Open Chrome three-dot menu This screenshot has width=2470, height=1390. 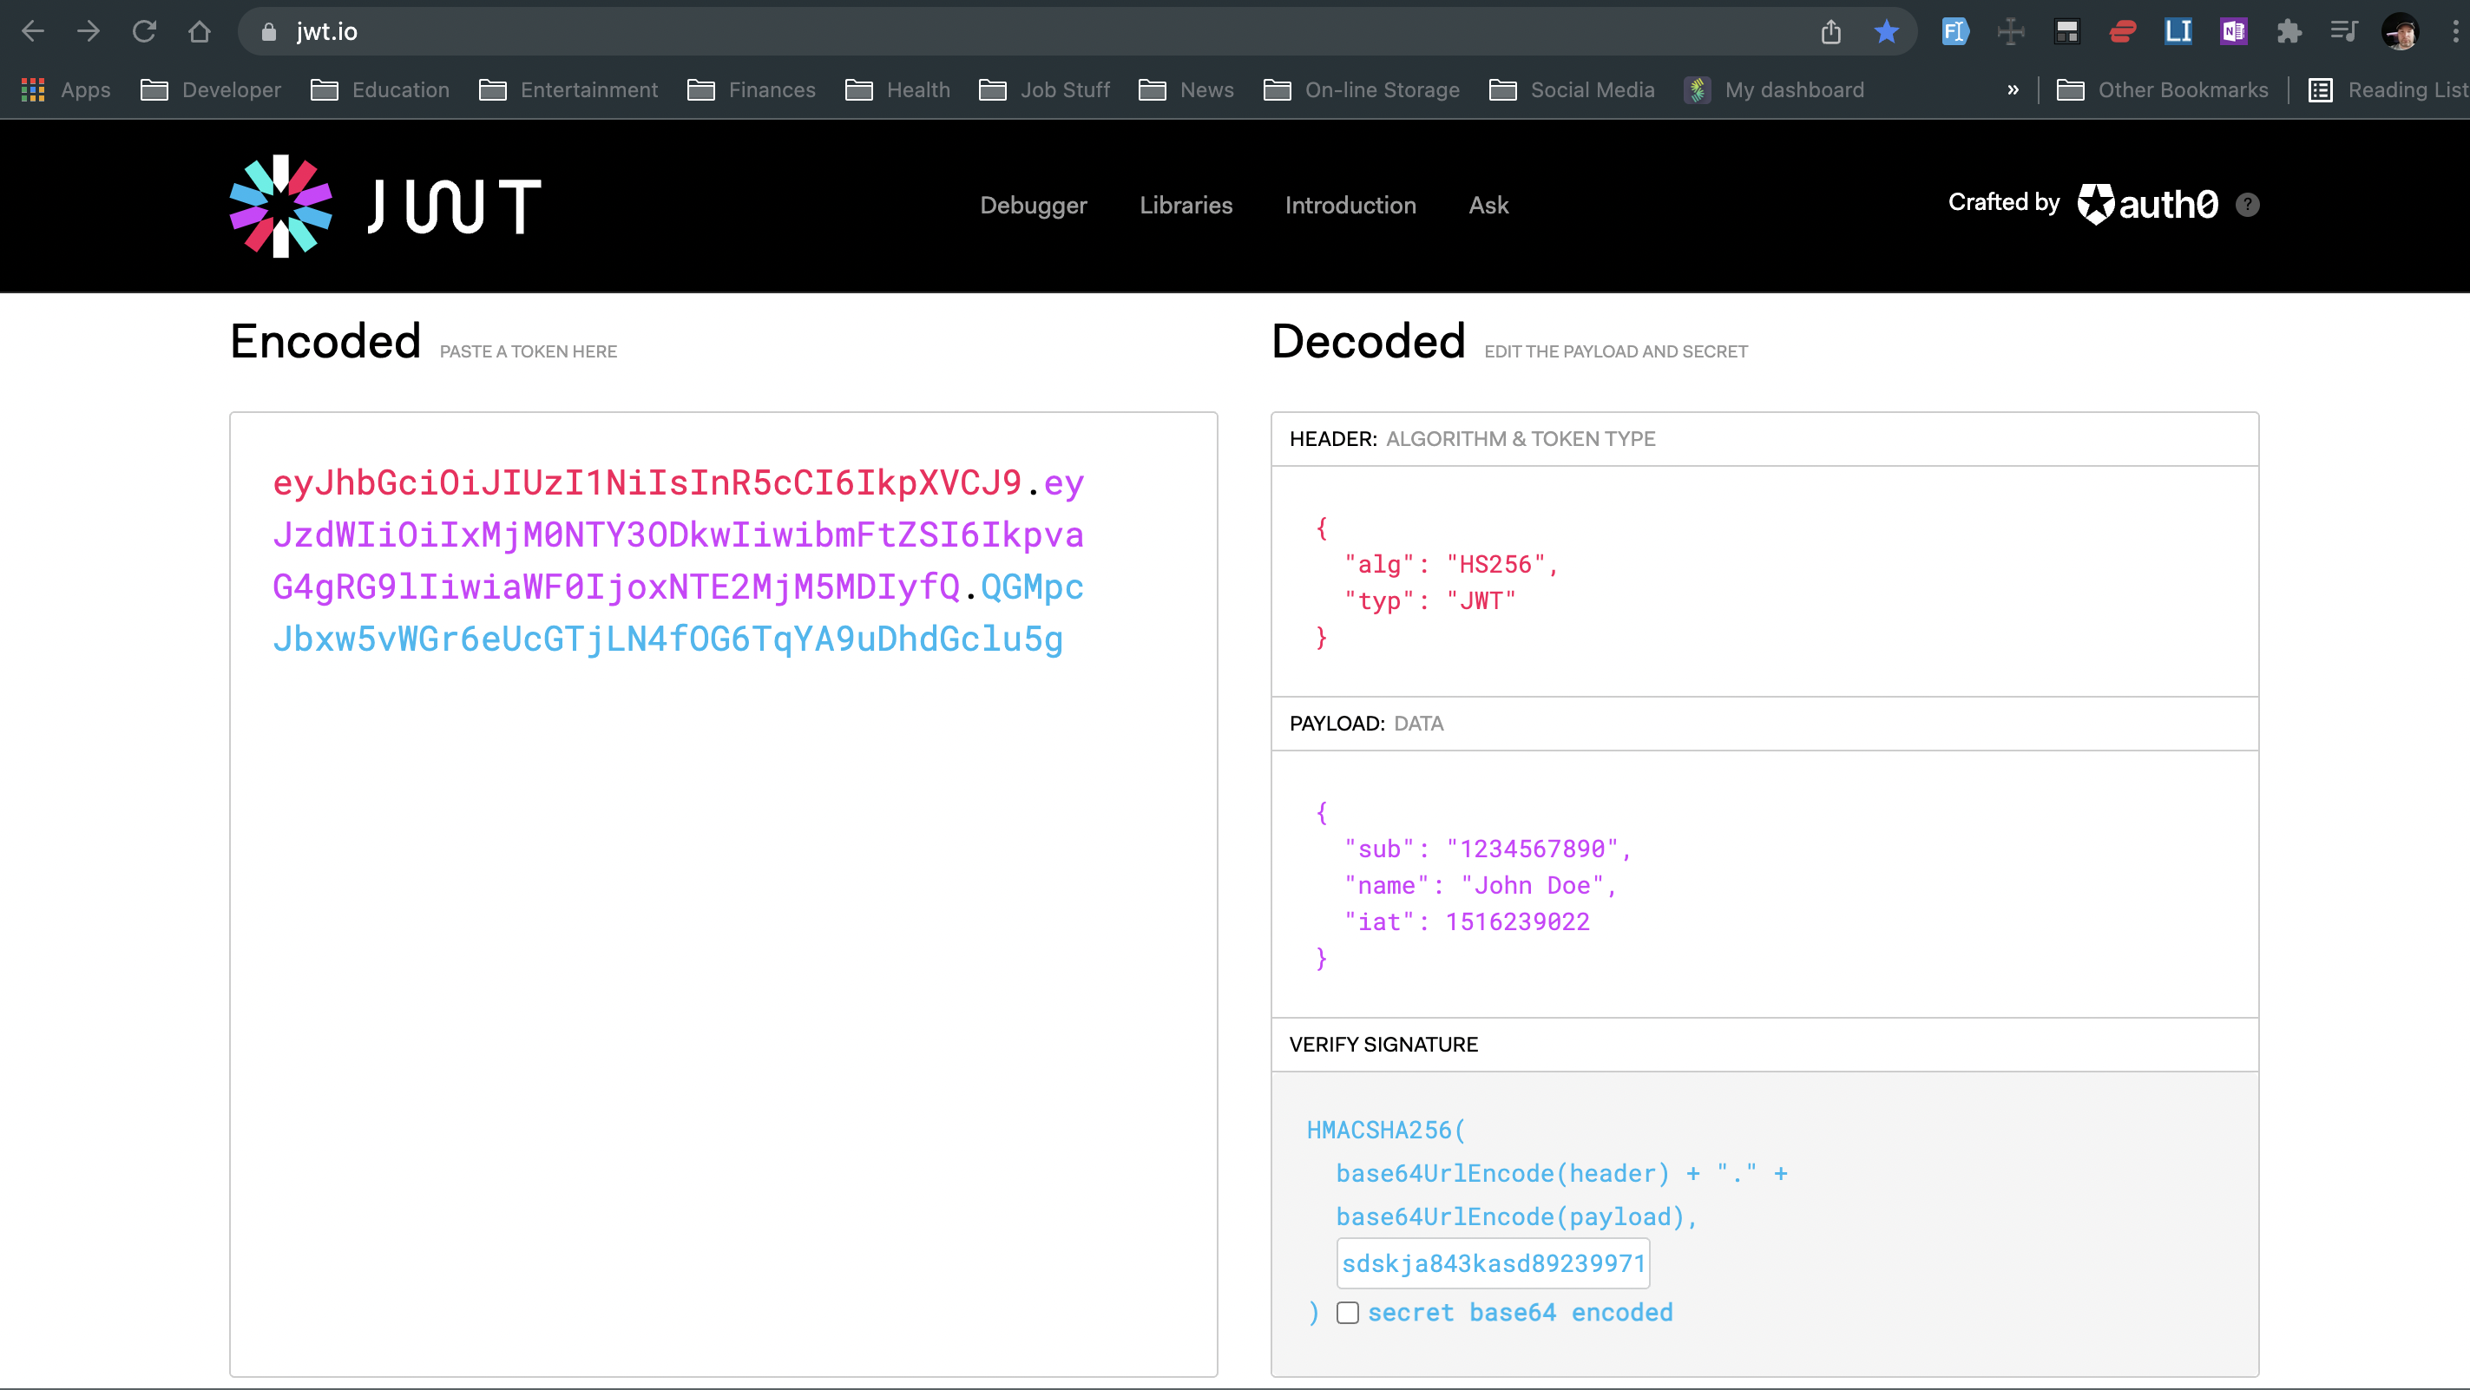click(2454, 31)
